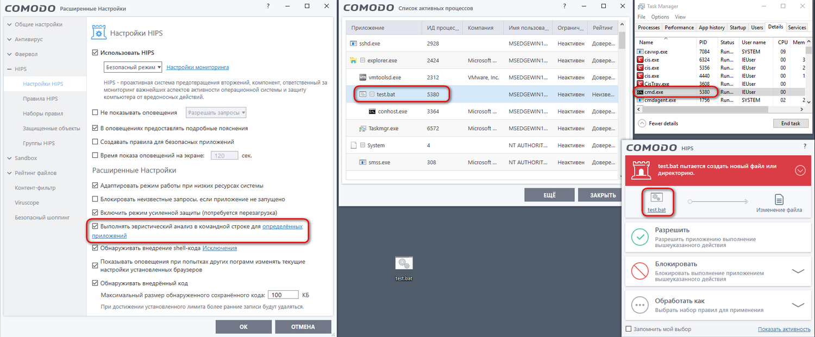Screen dimensions: 815x337
Task: Collapse Task Manager with Fewer details
Action: [659, 123]
